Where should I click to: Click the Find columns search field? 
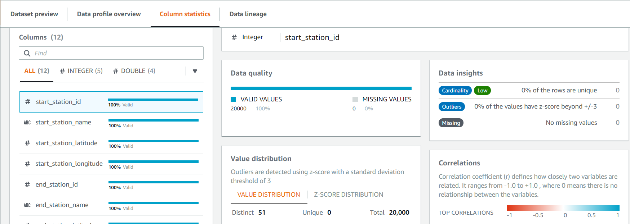[115, 53]
